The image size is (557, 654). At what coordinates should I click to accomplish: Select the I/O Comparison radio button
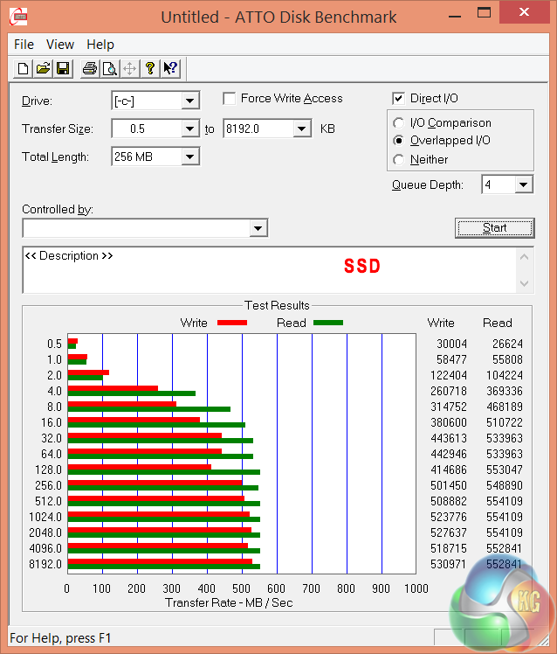click(399, 123)
